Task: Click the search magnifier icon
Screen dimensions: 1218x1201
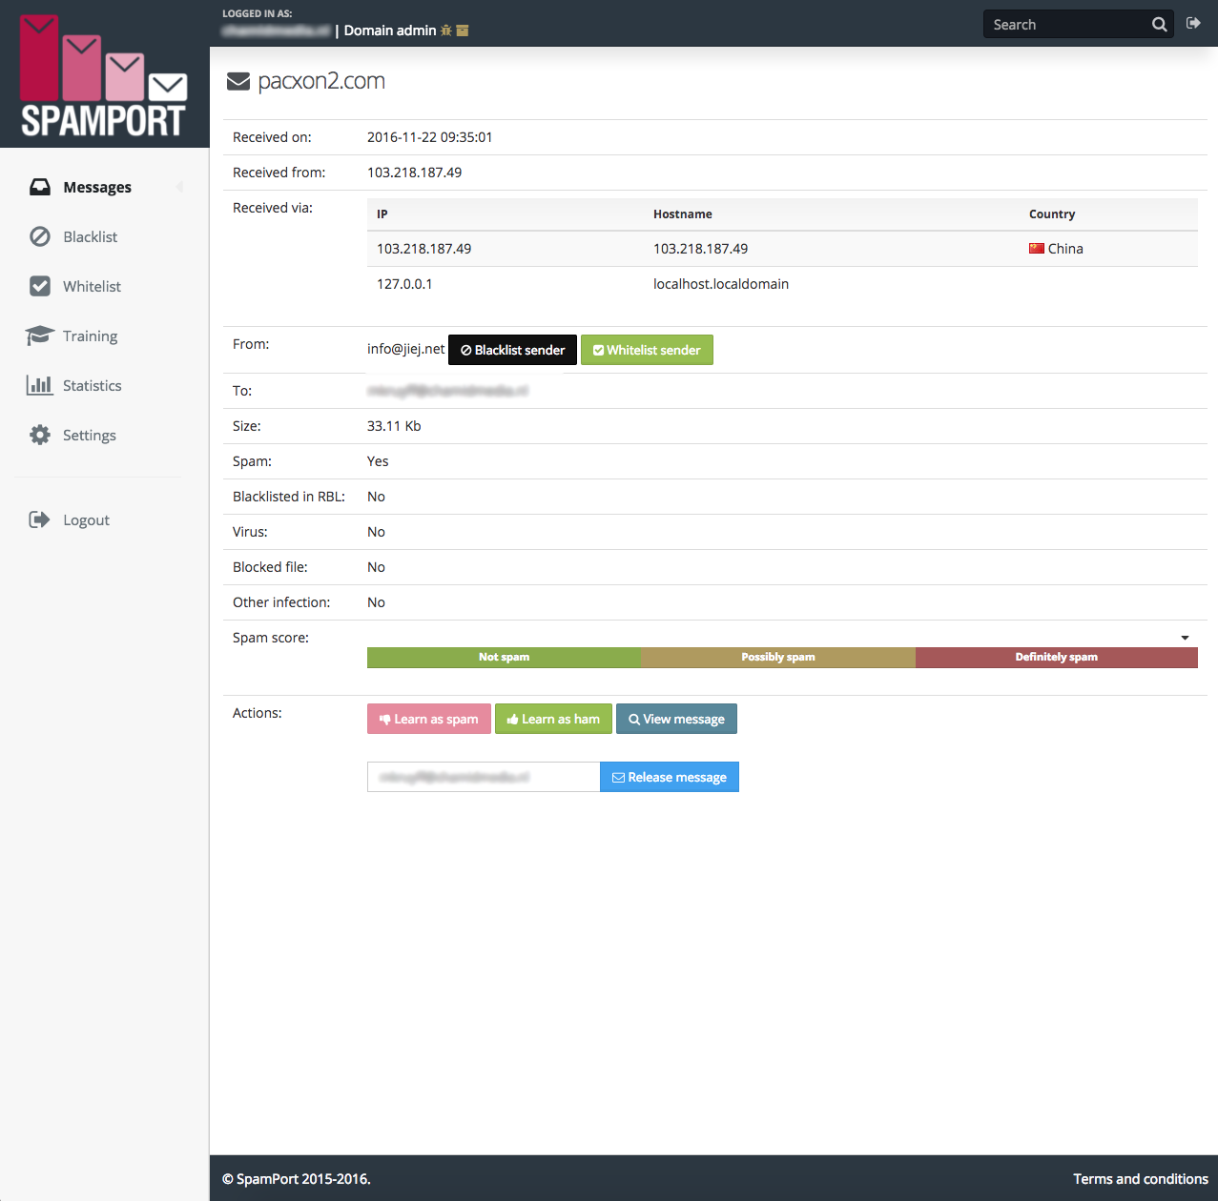Action: coord(1159,25)
